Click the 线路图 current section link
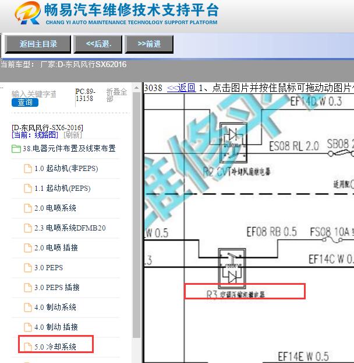This screenshot has height=363, width=354. point(46,135)
